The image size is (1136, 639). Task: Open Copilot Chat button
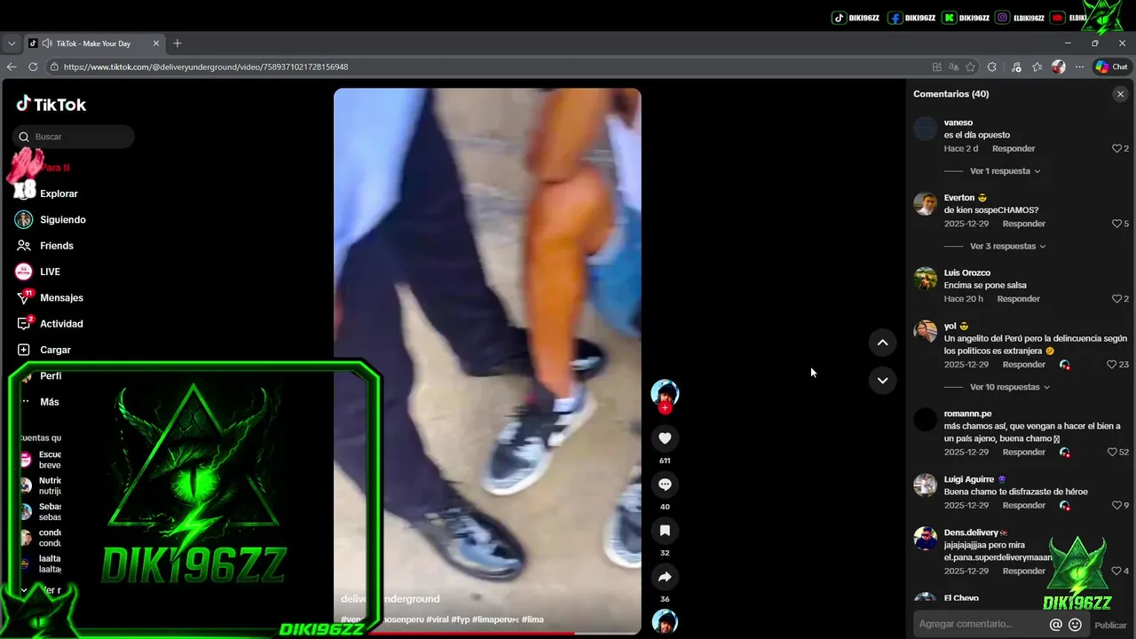[1111, 67]
